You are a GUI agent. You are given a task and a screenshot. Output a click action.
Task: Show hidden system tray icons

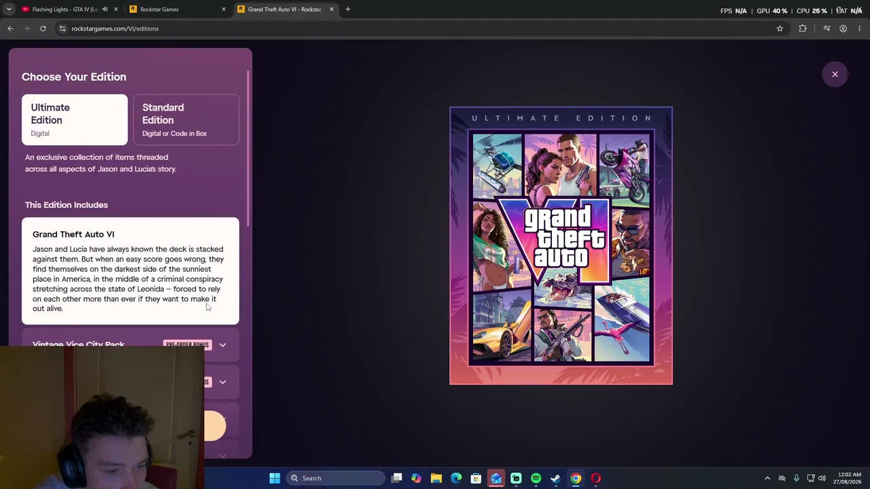click(767, 478)
